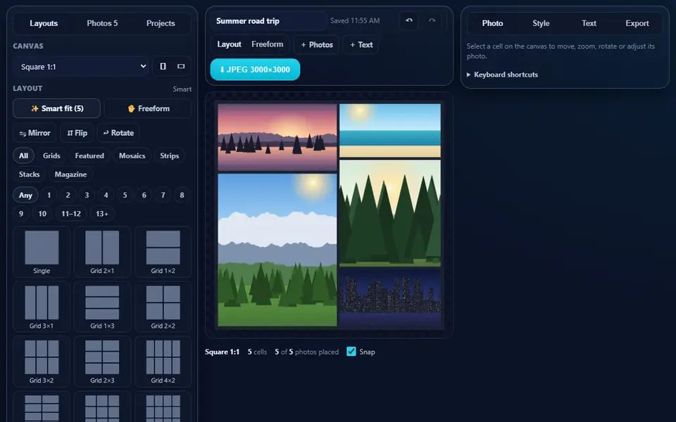Filter layouts to 5 photos

(125, 195)
